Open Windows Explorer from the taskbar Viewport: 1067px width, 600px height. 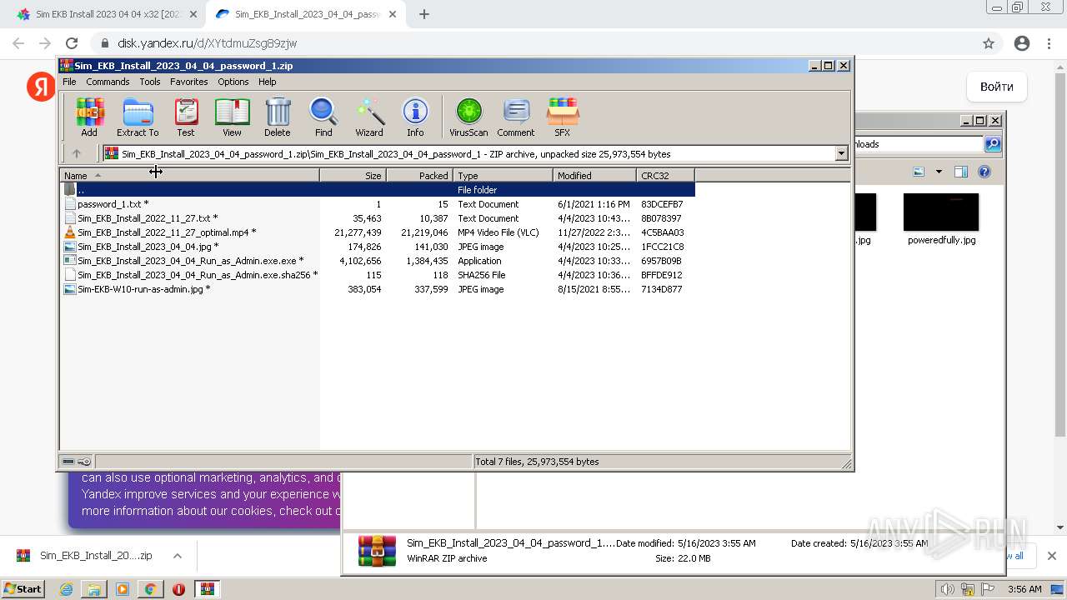click(94, 589)
